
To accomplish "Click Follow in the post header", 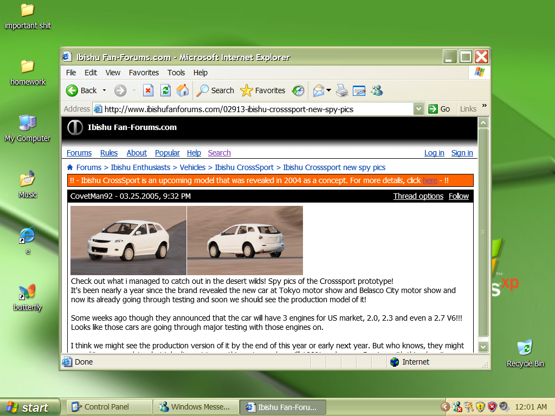I will [459, 196].
